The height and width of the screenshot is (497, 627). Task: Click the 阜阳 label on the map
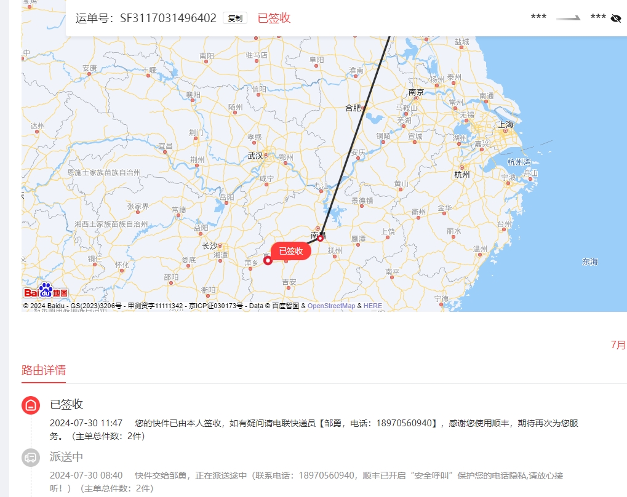click(317, 60)
